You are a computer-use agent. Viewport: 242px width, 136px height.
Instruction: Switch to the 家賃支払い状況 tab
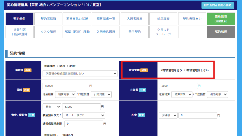77,19
